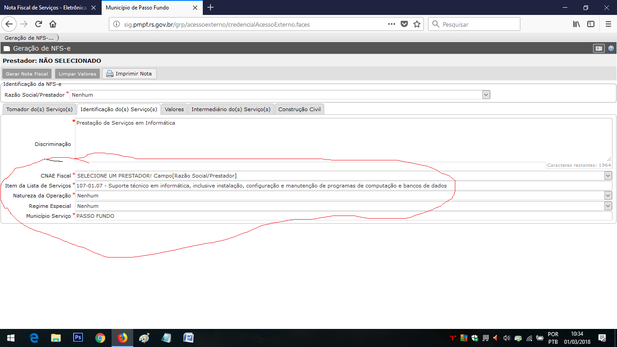Open the Windows Start menu
This screenshot has width=617, height=347.
pos(11,338)
